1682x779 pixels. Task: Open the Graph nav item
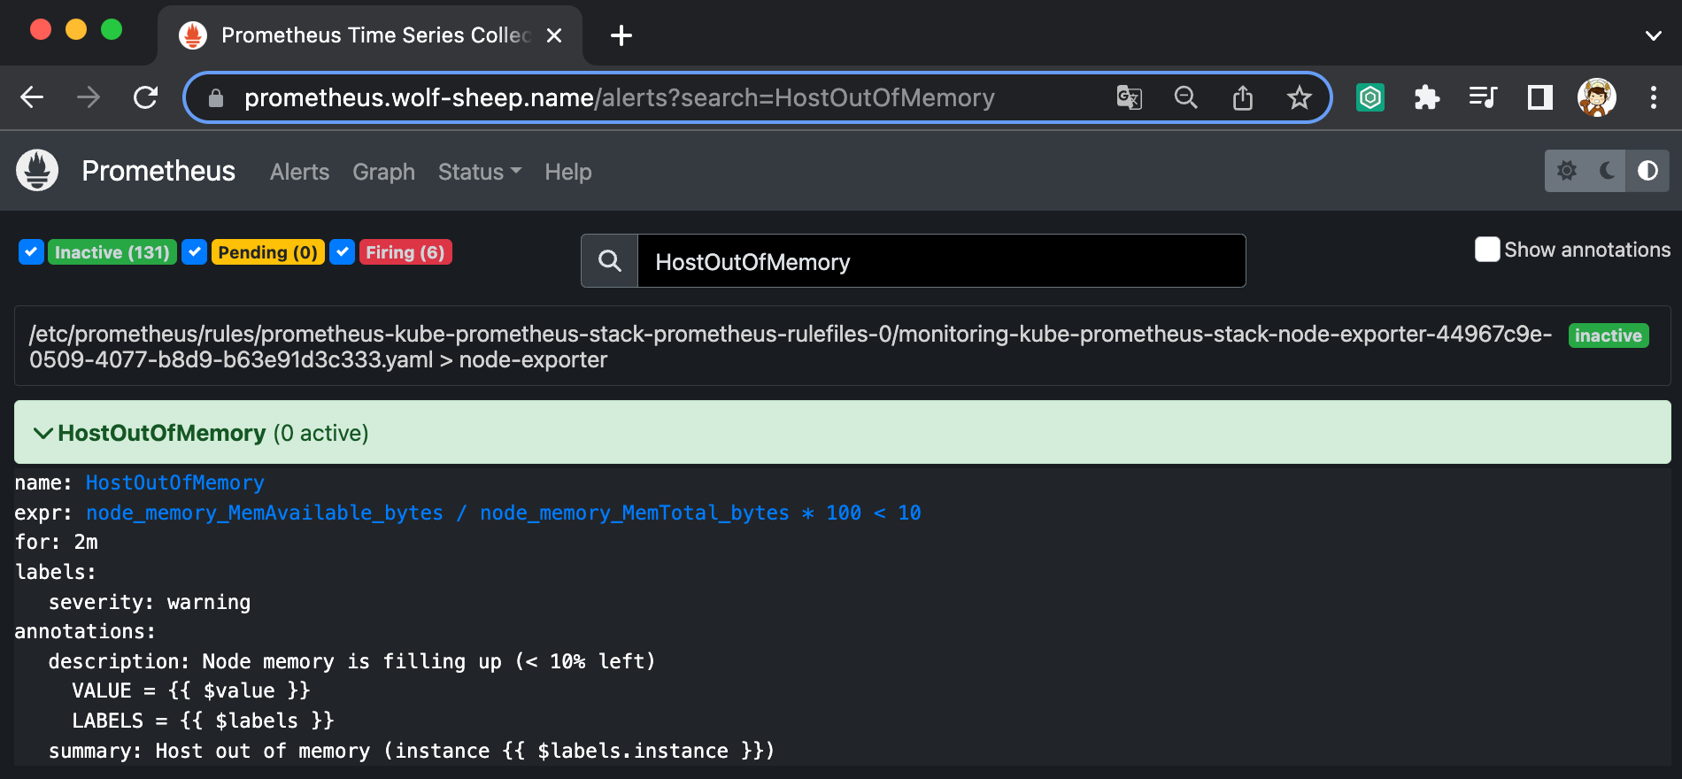tap(384, 172)
